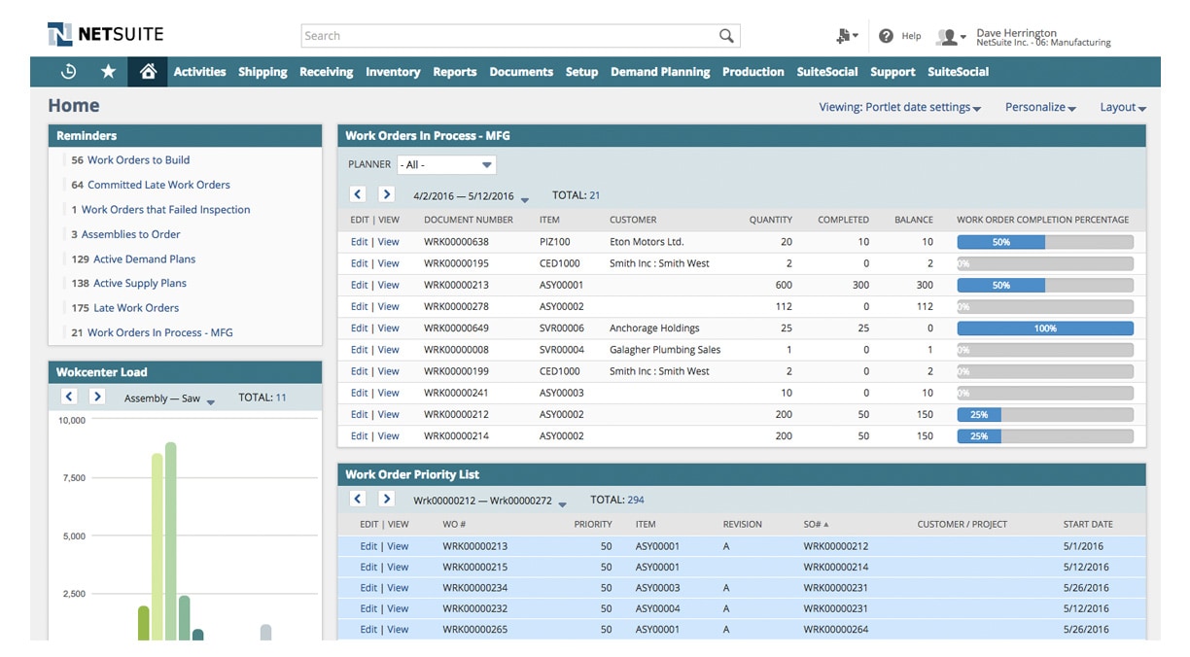Open Active Demand Plans reminder

144,259
